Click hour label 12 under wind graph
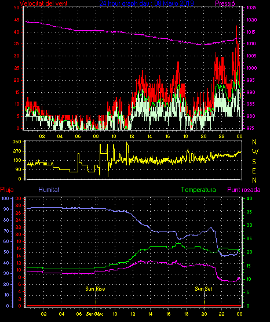Viewport: 270px width, 322px height. pos(132,136)
